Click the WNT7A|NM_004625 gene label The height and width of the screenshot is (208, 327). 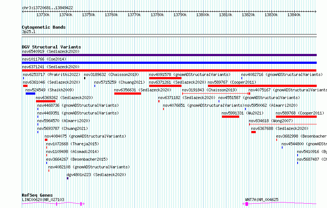tap(262, 200)
